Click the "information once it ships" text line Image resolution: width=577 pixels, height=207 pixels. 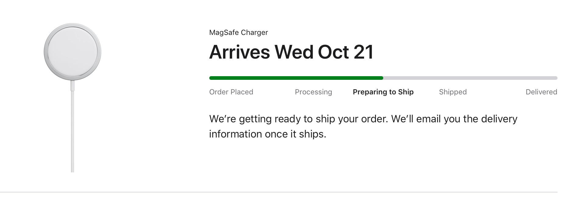[267, 134]
